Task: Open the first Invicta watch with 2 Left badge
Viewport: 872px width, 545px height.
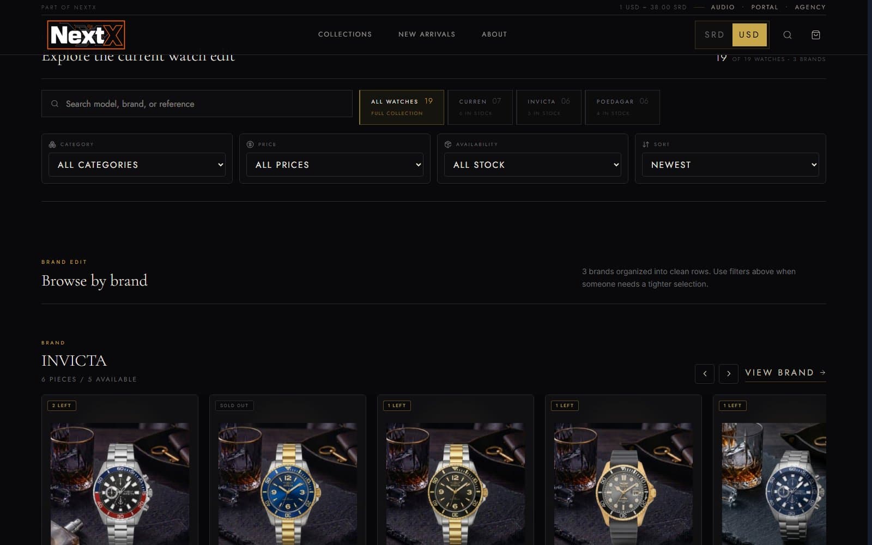Action: (120, 484)
